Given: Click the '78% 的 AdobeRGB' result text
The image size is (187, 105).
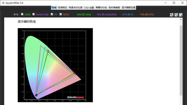Looking at the screenshot, I should [x=106, y=14].
